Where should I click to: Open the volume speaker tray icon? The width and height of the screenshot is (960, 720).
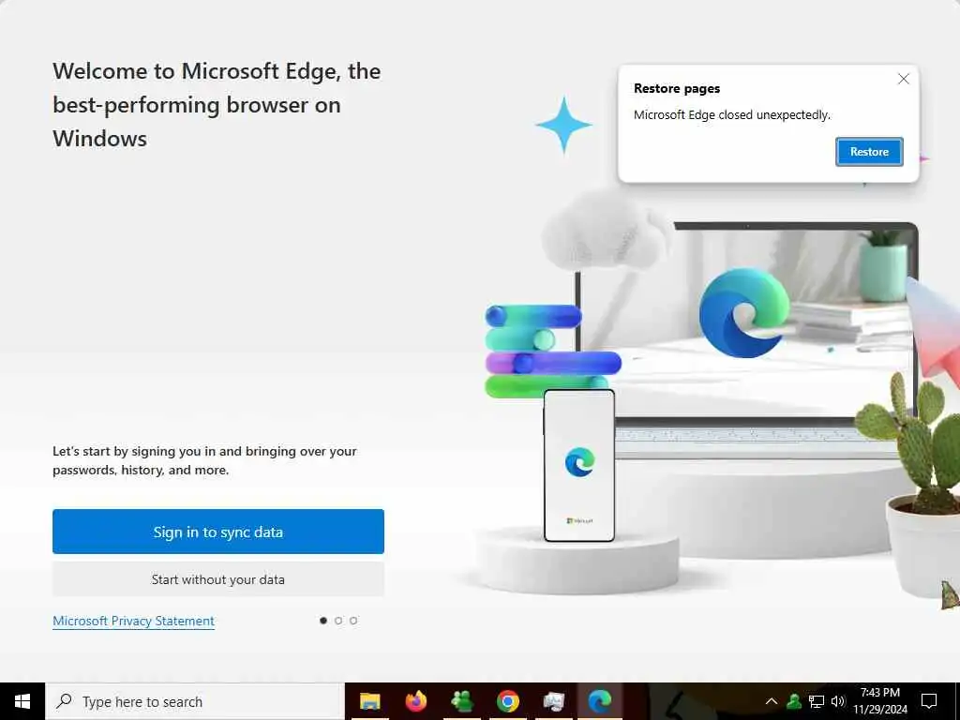tap(837, 701)
